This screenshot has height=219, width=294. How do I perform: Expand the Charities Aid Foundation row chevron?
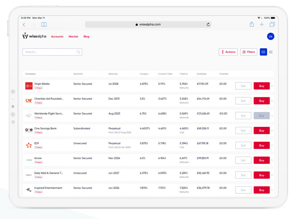click(272, 101)
